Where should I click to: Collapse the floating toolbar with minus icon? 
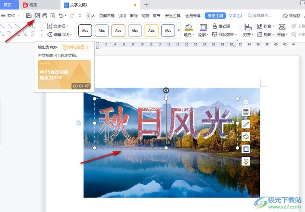(246, 102)
